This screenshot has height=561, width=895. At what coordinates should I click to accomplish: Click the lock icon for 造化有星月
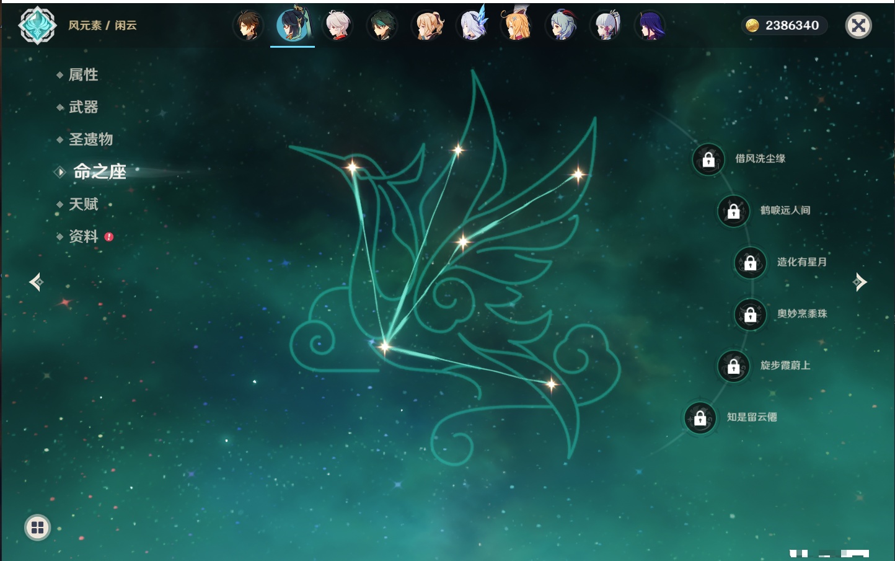[x=750, y=262]
